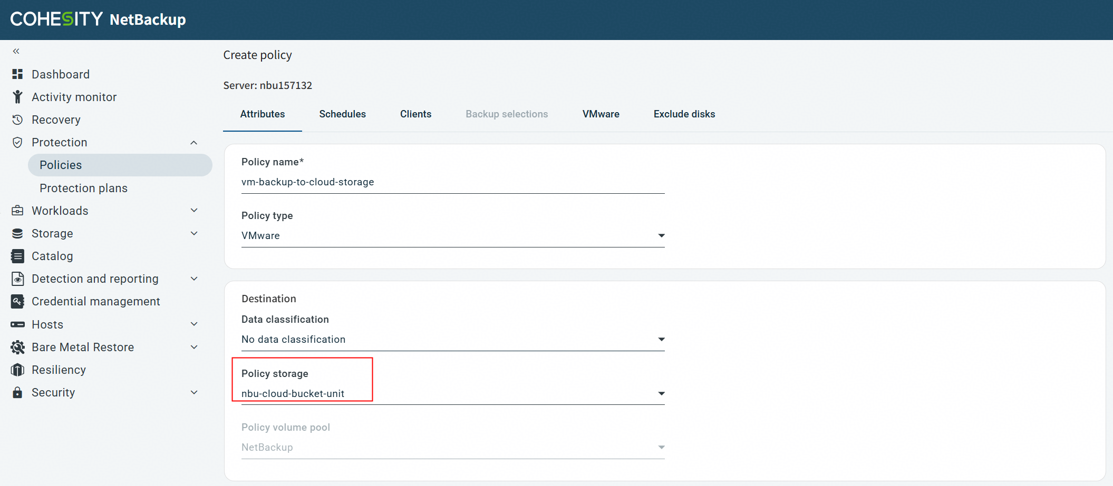
Task: Click the Create policy heading
Action: click(x=258, y=55)
